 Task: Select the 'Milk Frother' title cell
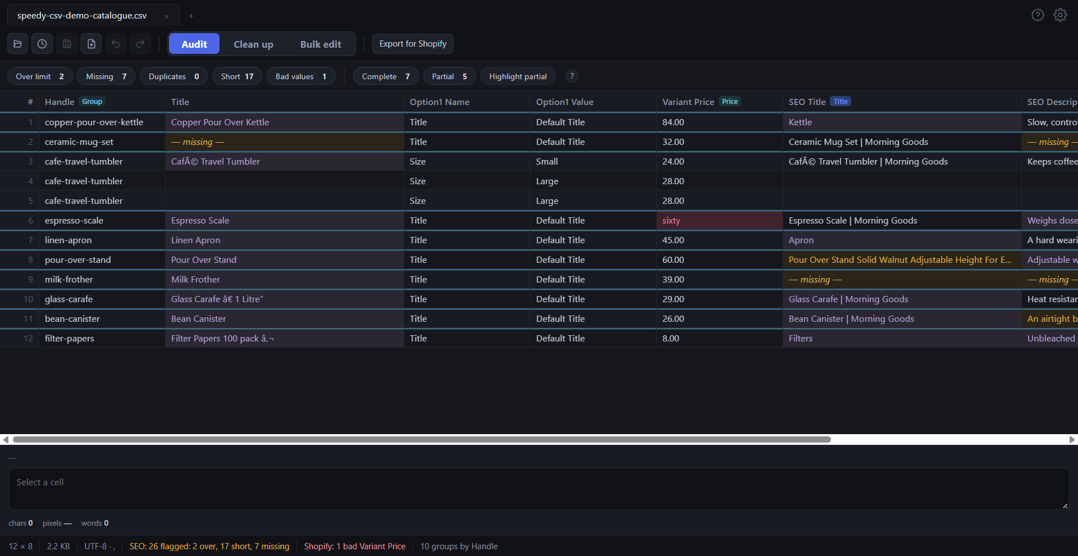pos(284,280)
